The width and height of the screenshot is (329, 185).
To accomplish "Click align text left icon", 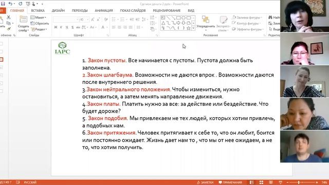I will (x=114, y=27).
